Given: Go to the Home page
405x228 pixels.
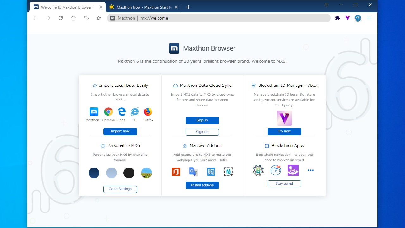Looking at the screenshot, I should point(73,18).
